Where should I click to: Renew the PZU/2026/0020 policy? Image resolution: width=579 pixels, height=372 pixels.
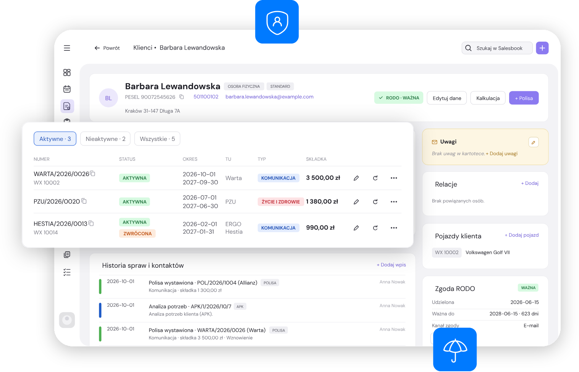click(x=375, y=202)
